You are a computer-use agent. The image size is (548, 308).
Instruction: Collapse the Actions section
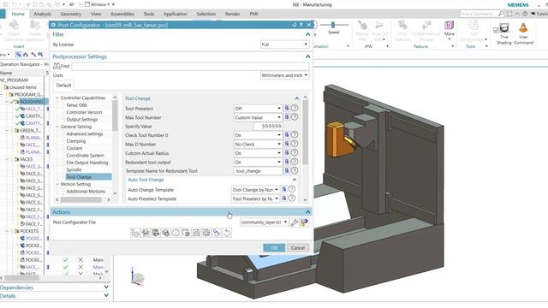click(308, 212)
